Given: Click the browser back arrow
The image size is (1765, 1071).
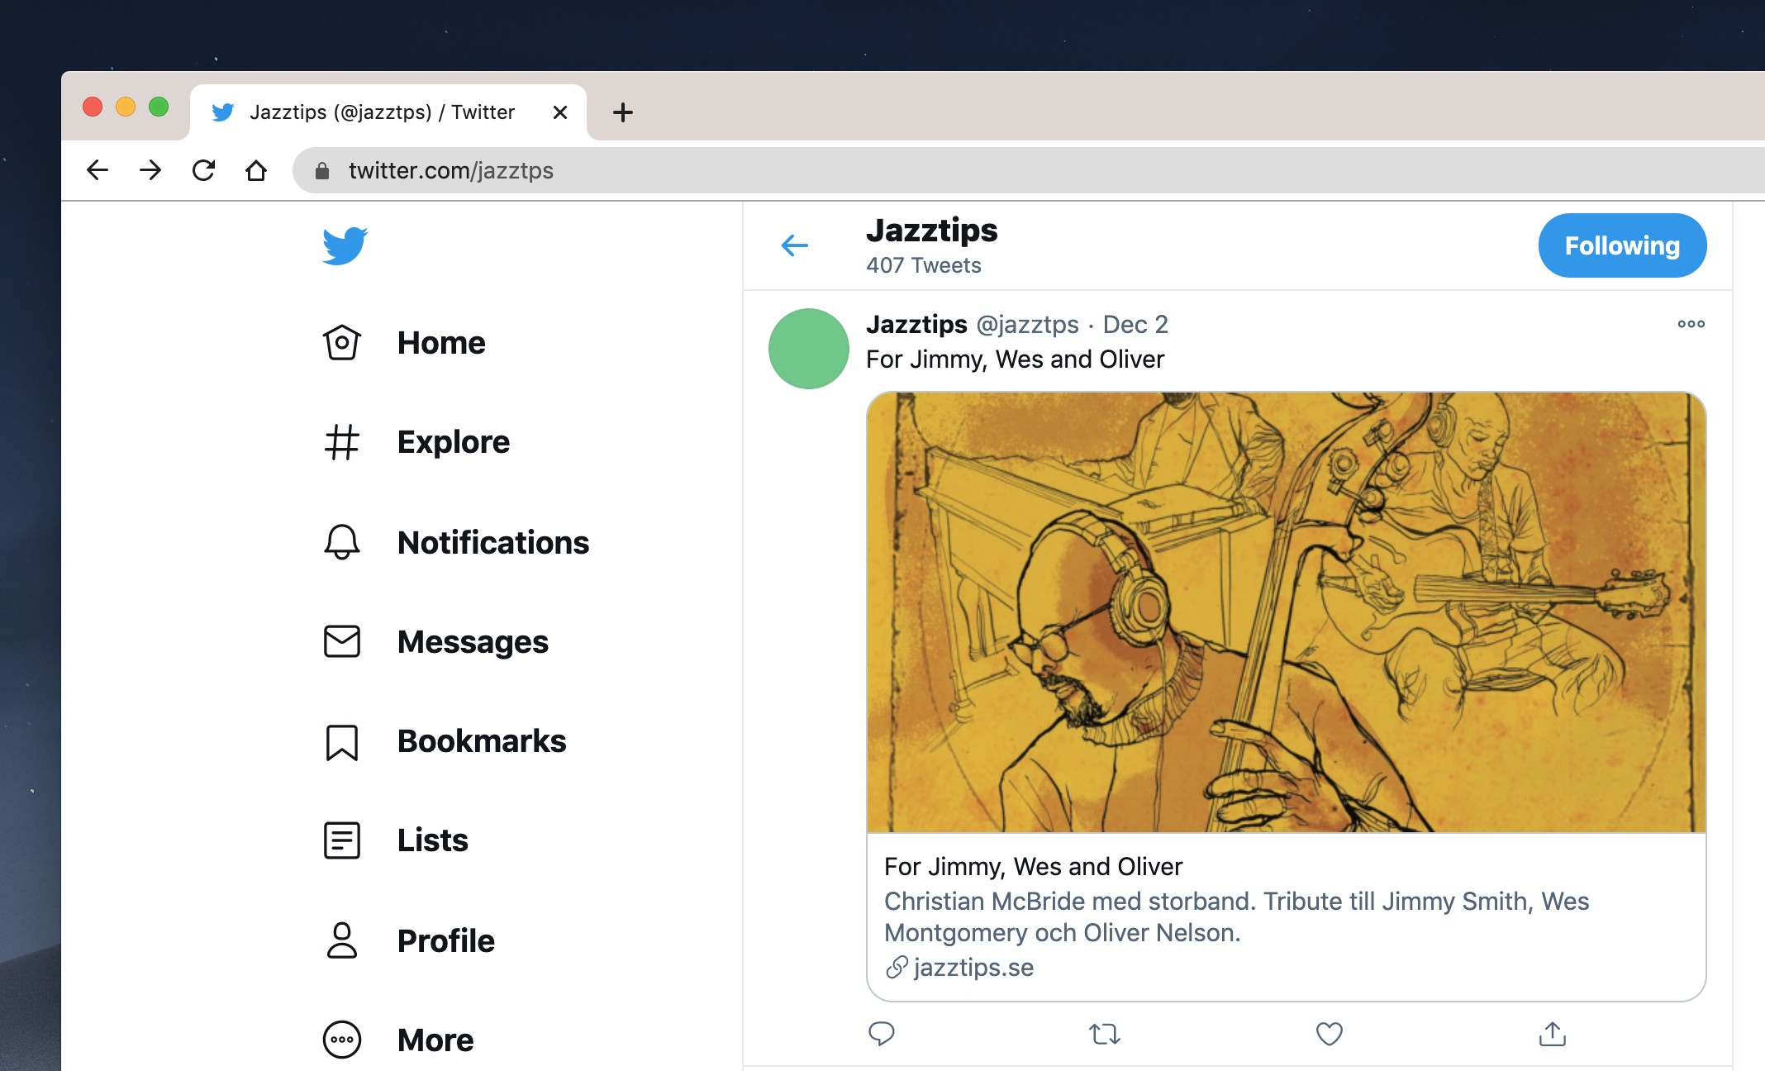Looking at the screenshot, I should click(98, 170).
